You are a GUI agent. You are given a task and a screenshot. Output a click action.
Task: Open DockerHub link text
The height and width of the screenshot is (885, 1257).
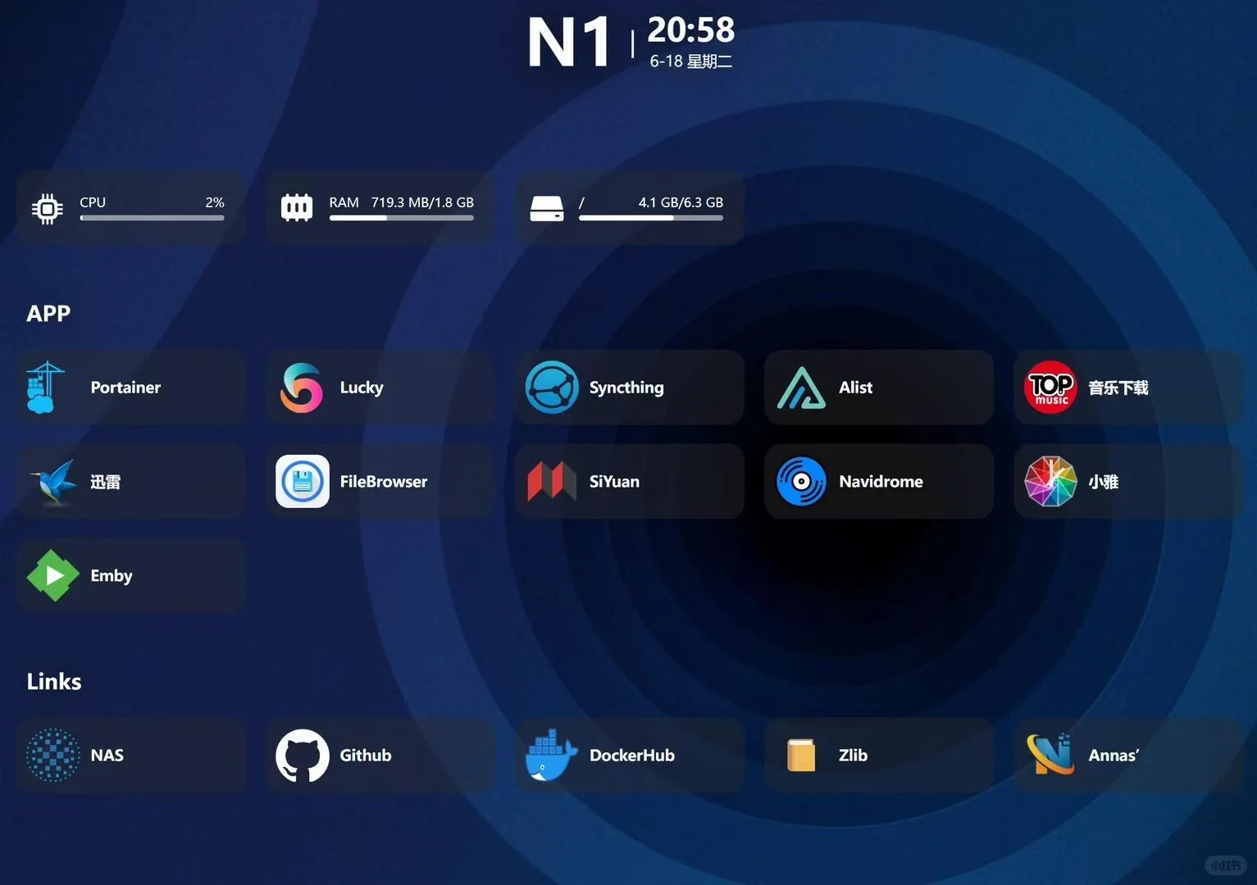632,756
